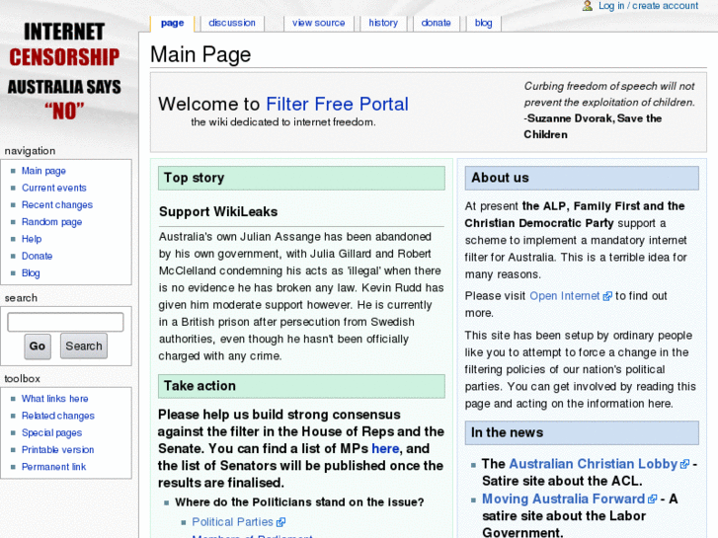This screenshot has height=538, width=718.
Task: Click external icon after Political Parties
Action: click(281, 522)
